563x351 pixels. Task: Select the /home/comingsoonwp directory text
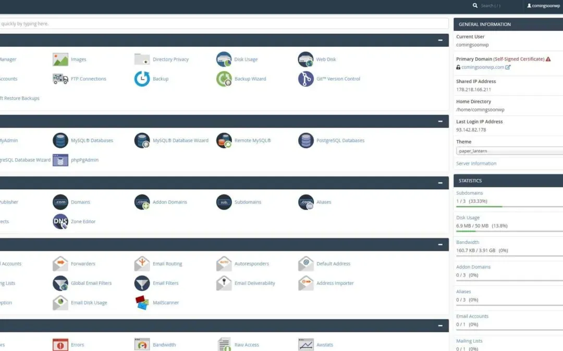tap(480, 110)
